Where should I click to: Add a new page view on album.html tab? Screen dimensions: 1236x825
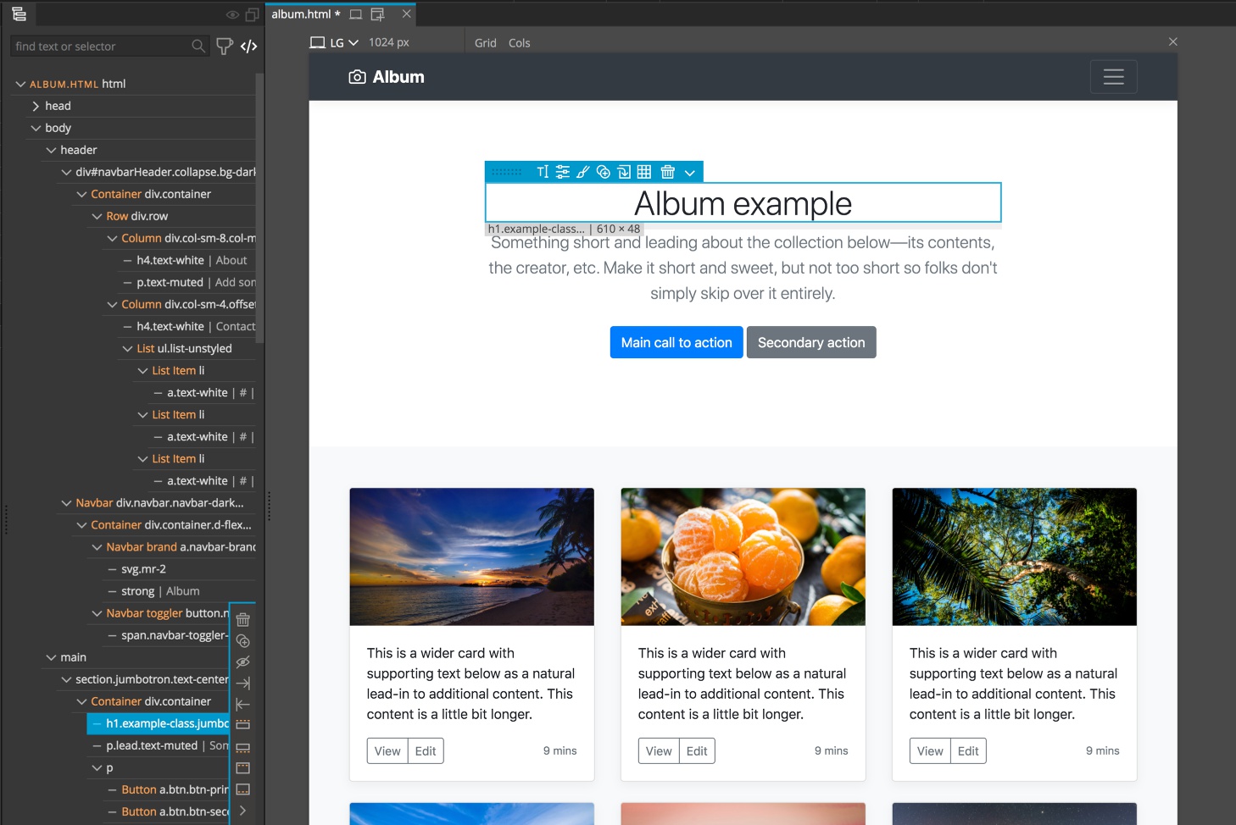pyautogui.click(x=378, y=14)
